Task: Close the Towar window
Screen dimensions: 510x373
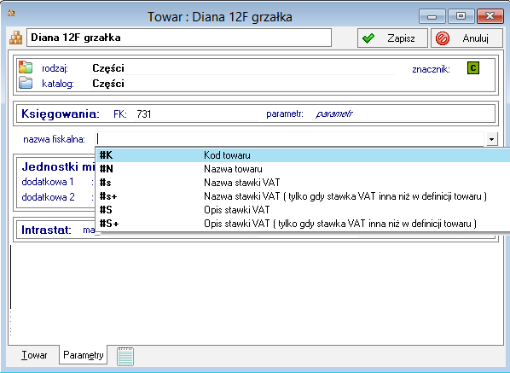Action: (490, 16)
